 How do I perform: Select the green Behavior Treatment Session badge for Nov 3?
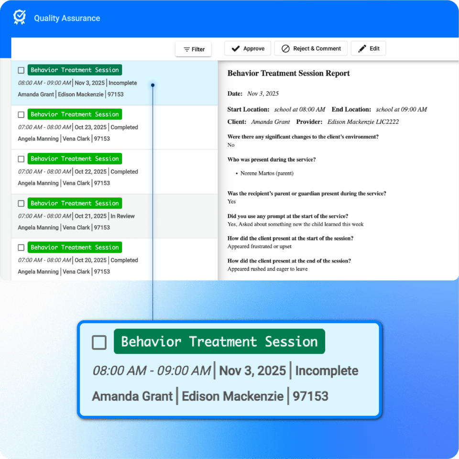(75, 69)
